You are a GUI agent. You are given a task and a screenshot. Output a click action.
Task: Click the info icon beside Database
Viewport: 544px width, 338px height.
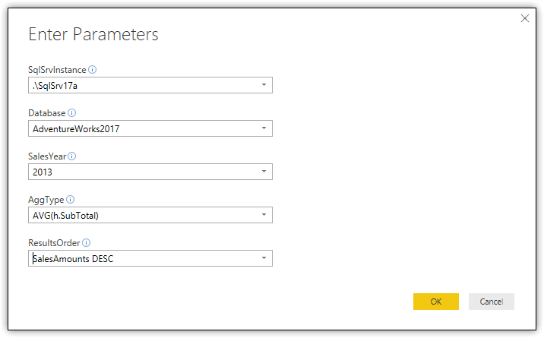coord(71,113)
